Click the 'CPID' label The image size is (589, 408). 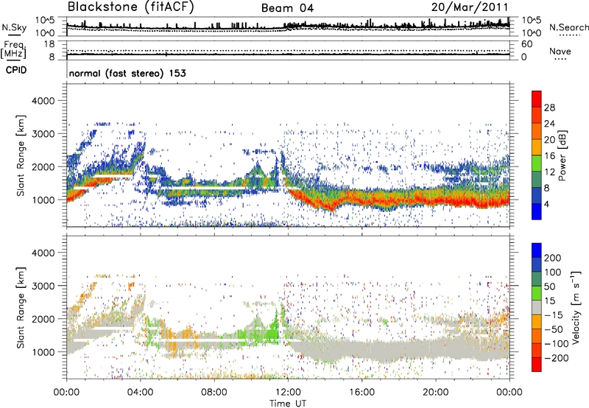coord(16,70)
